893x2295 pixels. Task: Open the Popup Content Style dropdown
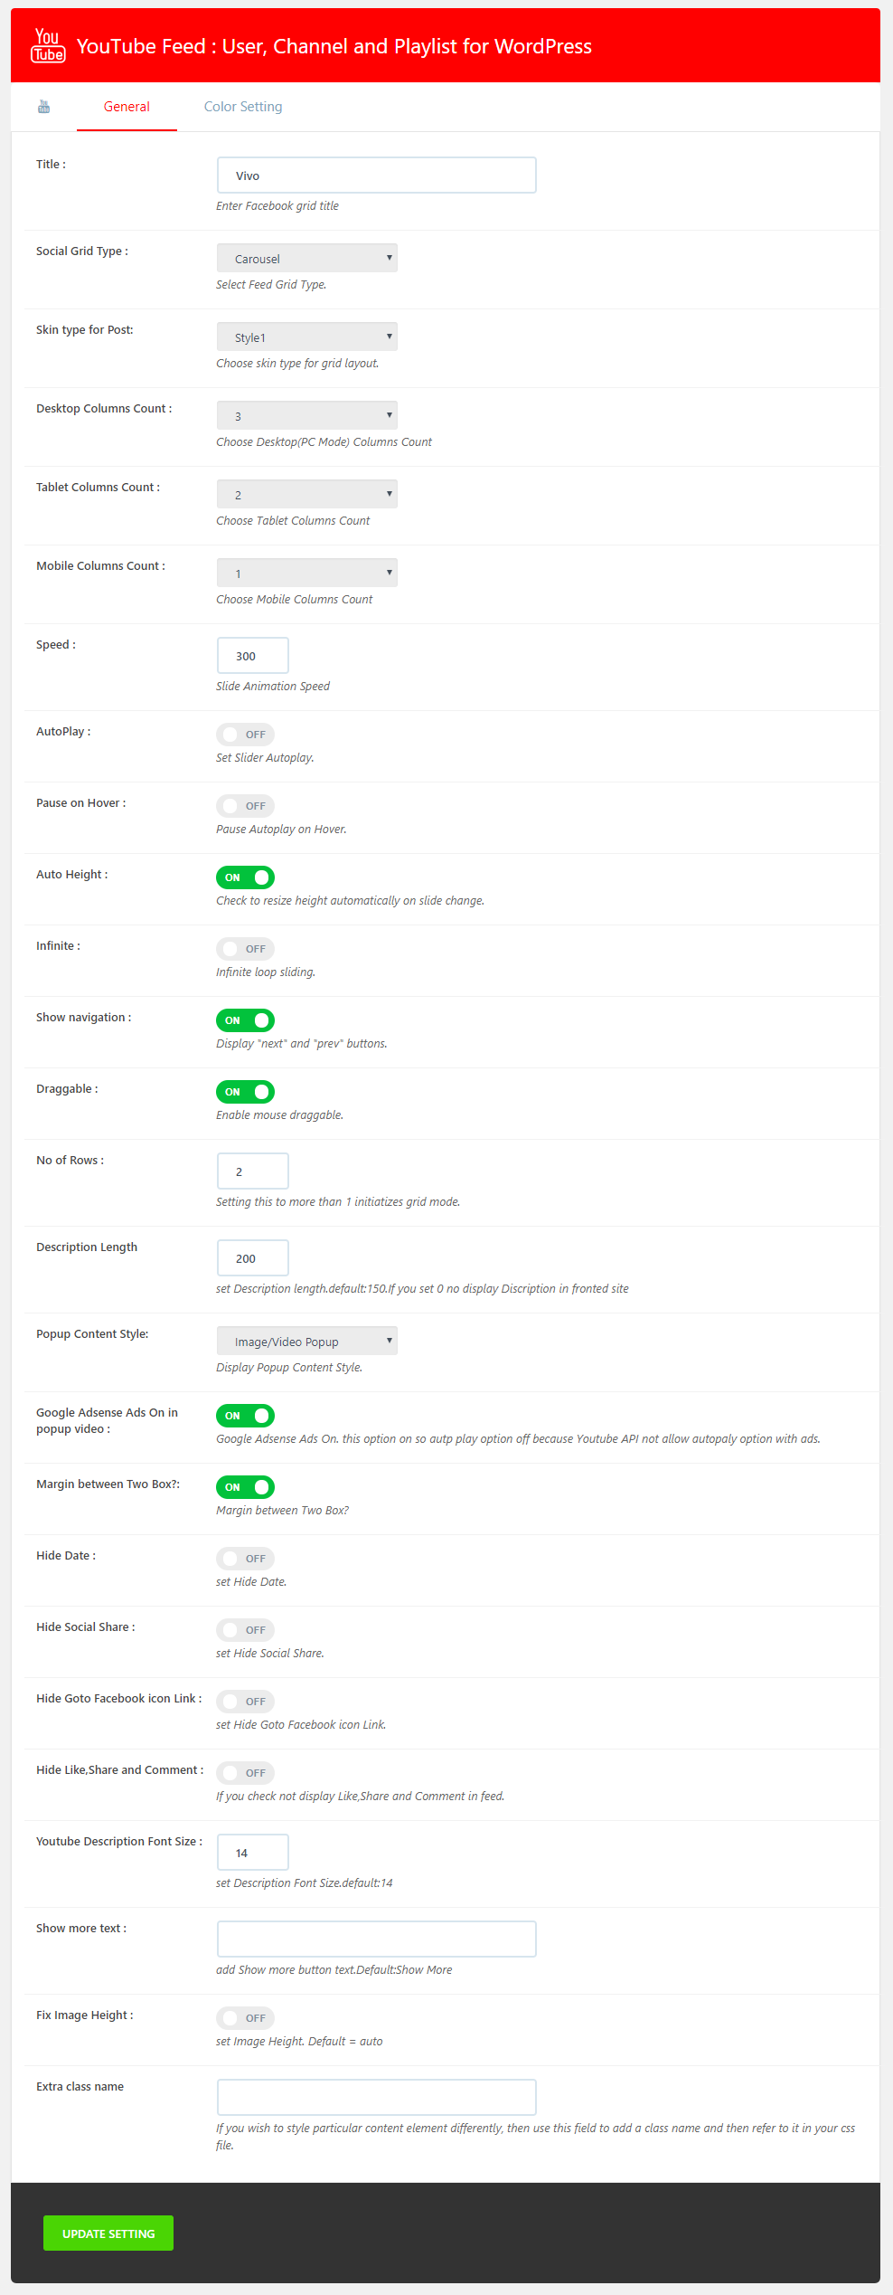306,1342
